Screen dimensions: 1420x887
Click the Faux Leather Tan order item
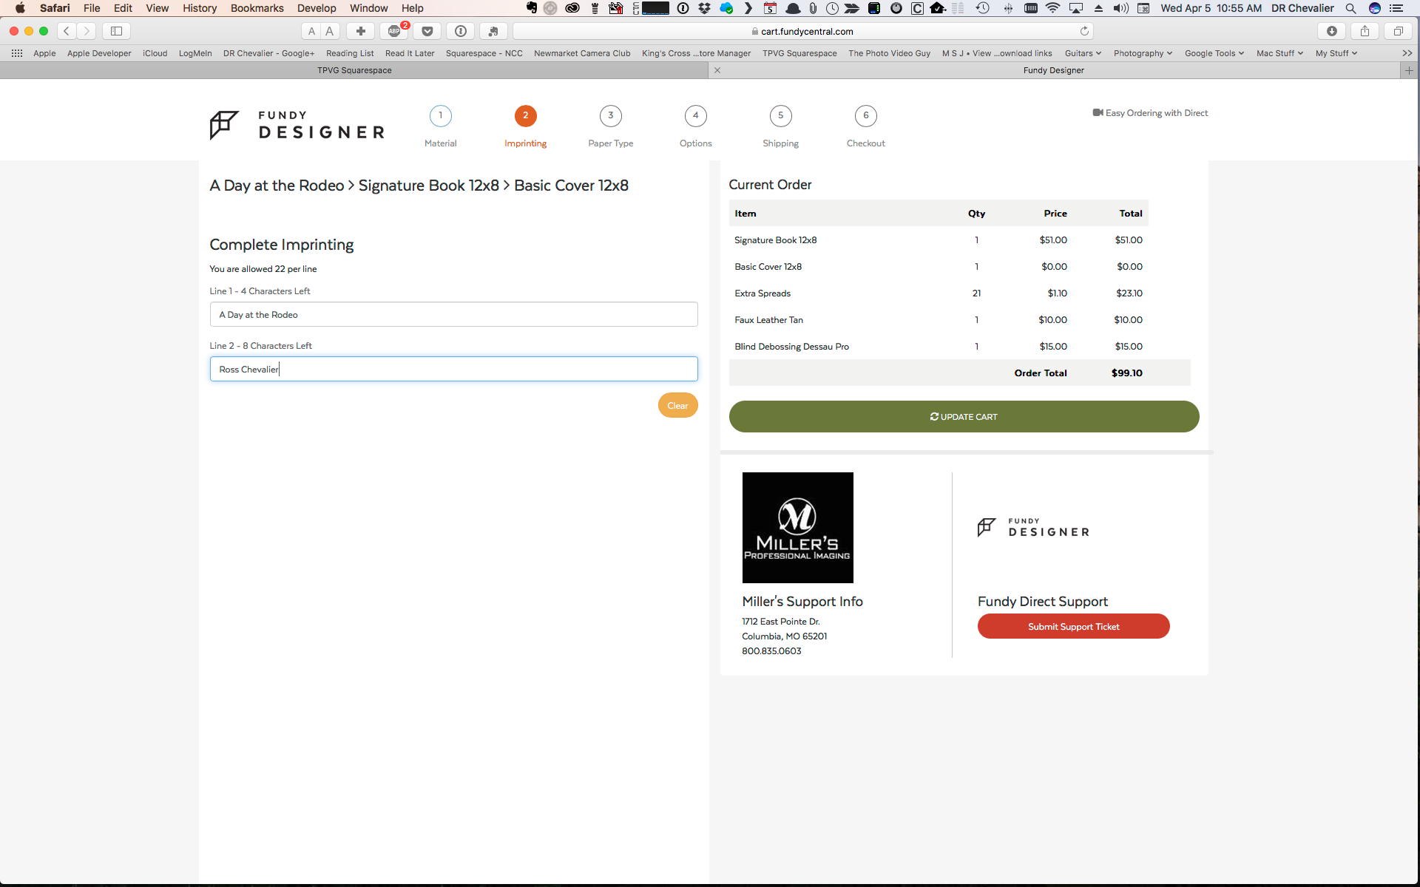point(768,320)
